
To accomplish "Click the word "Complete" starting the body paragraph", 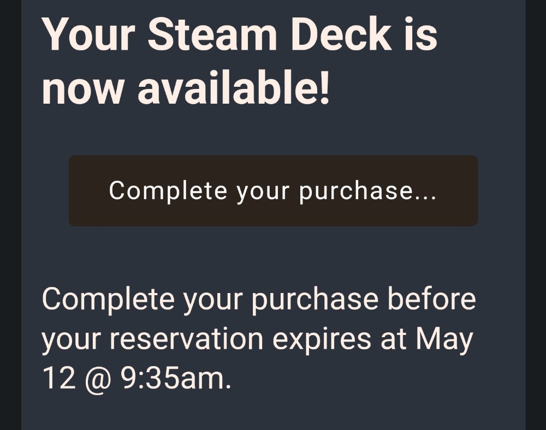I will point(108,300).
